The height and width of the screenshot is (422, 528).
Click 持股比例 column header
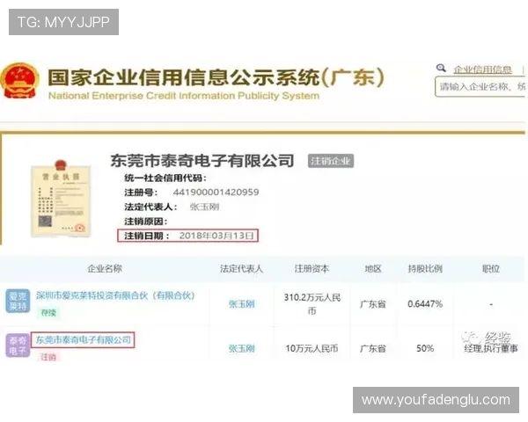(425, 268)
